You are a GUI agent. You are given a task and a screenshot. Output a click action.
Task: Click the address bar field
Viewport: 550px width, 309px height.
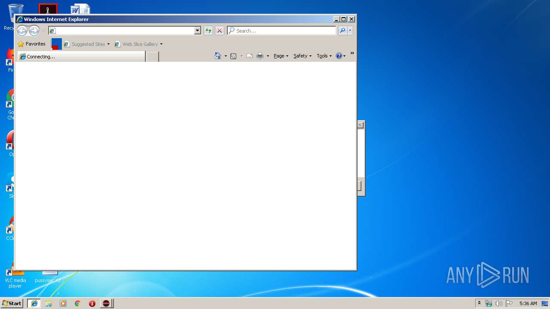tap(121, 30)
